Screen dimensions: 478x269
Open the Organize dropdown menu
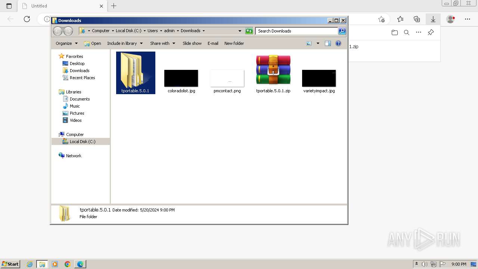click(x=66, y=43)
